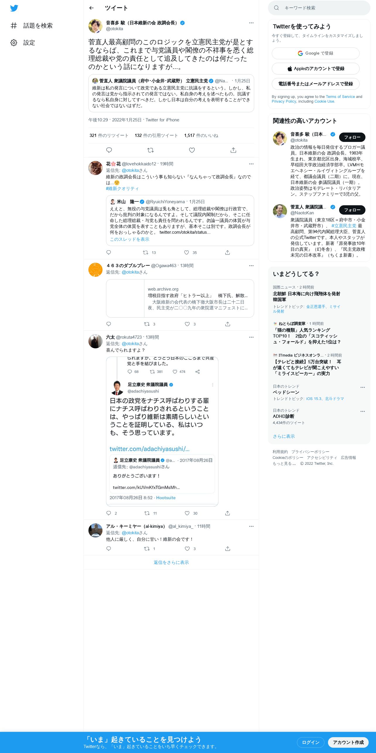
Task: Open the web.archive.org link card
Action: 180,299
